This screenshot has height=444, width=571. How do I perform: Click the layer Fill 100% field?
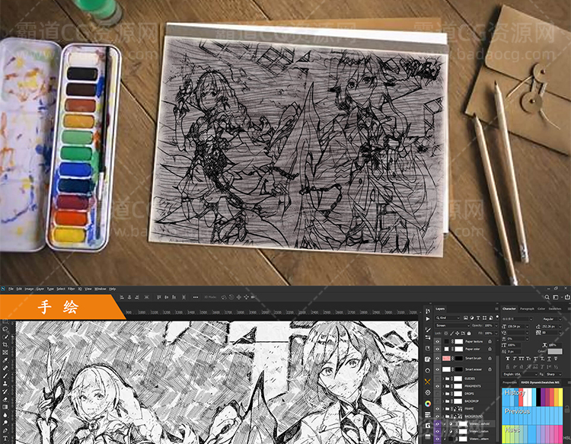(x=489, y=334)
